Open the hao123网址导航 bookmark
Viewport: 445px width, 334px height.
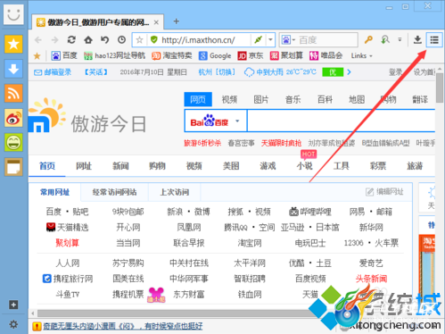tap(115, 55)
